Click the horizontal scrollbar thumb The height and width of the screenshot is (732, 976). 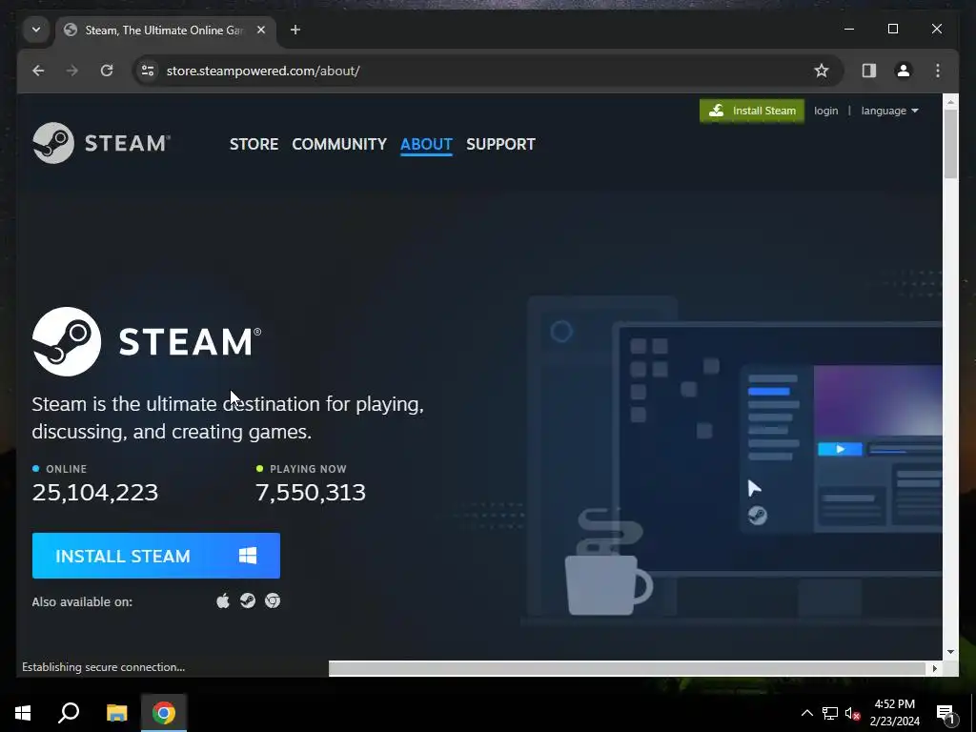coord(626,668)
